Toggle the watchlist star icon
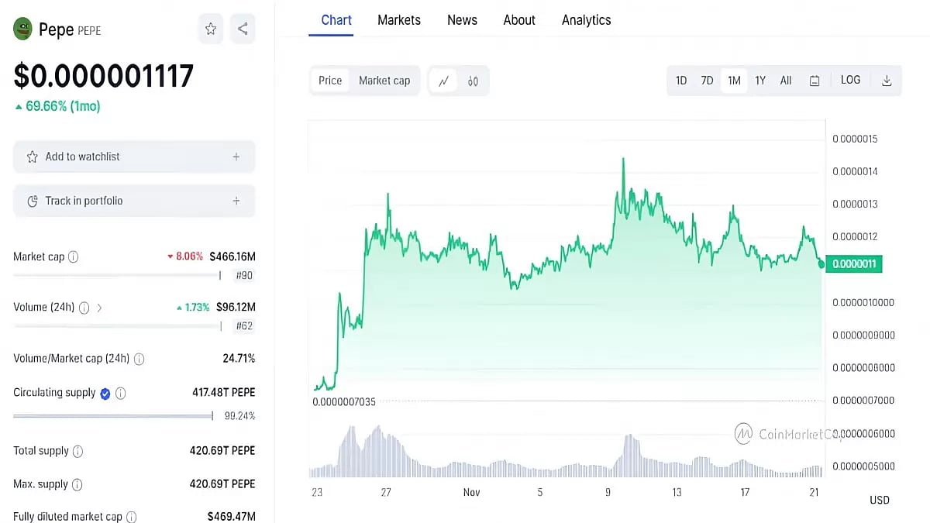The height and width of the screenshot is (523, 930). tap(210, 28)
